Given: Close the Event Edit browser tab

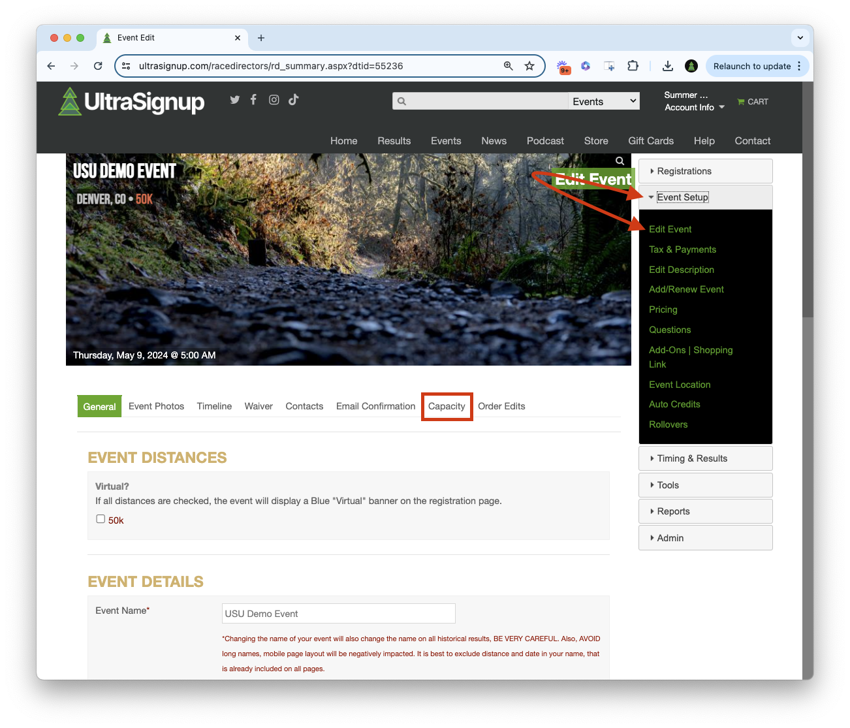Looking at the screenshot, I should tap(238, 38).
